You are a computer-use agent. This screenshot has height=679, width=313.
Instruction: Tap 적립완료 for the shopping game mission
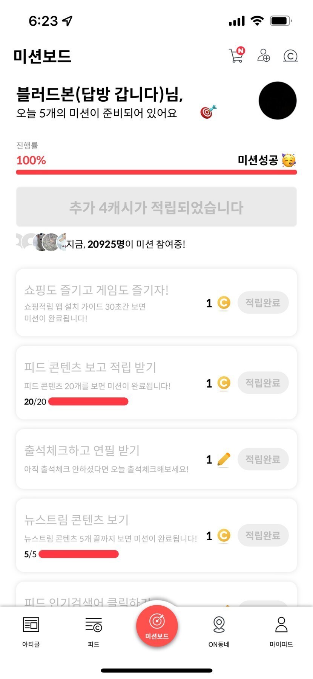click(x=263, y=302)
